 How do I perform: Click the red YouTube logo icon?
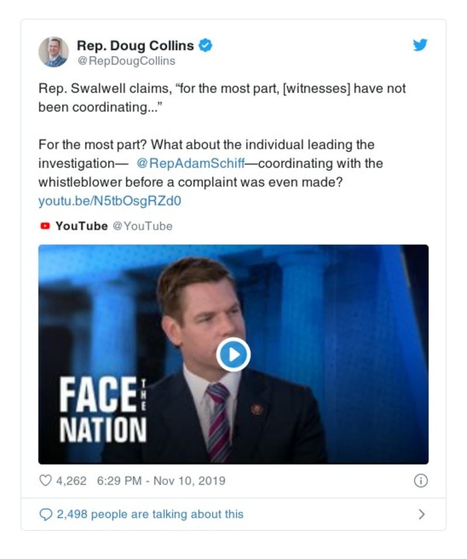[44, 226]
